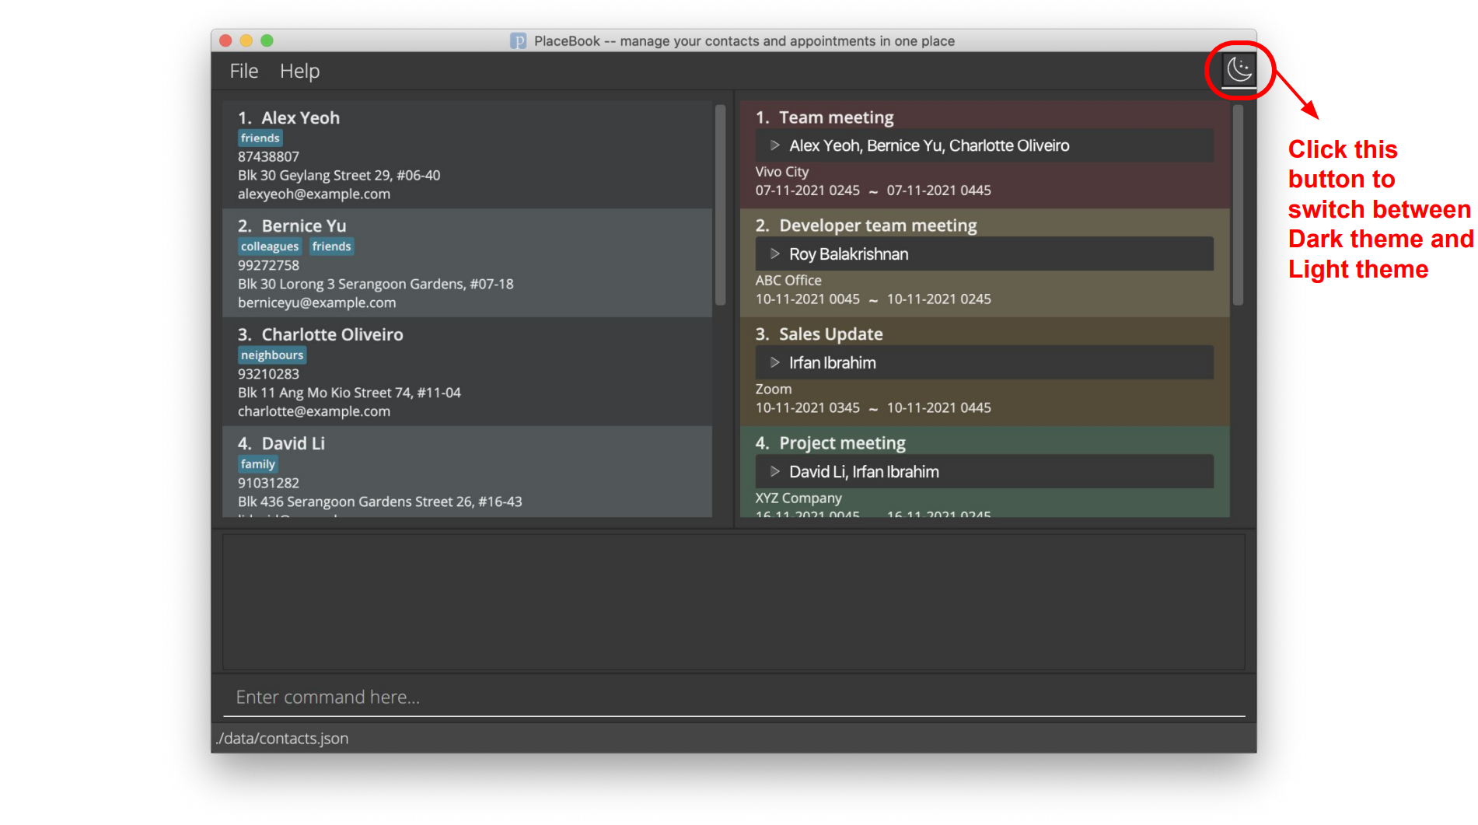Click the contacts list scrollbar

pyautogui.click(x=720, y=205)
